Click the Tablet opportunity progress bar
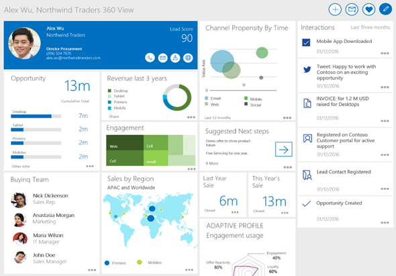Image resolution: width=396 pixels, height=276 pixels. tap(36, 130)
